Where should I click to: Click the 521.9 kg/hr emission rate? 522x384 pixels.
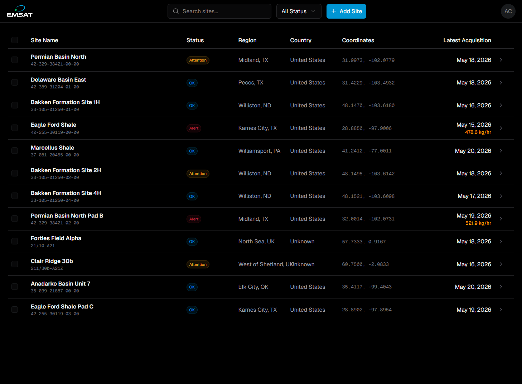[x=478, y=223]
